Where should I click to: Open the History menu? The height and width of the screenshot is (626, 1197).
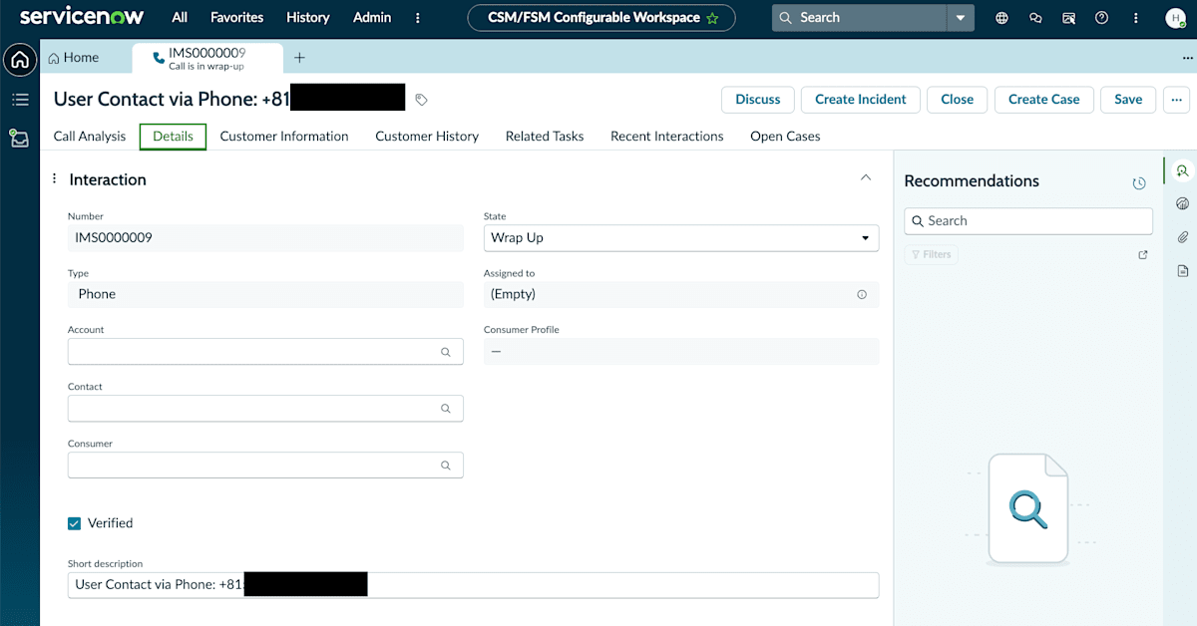point(307,18)
